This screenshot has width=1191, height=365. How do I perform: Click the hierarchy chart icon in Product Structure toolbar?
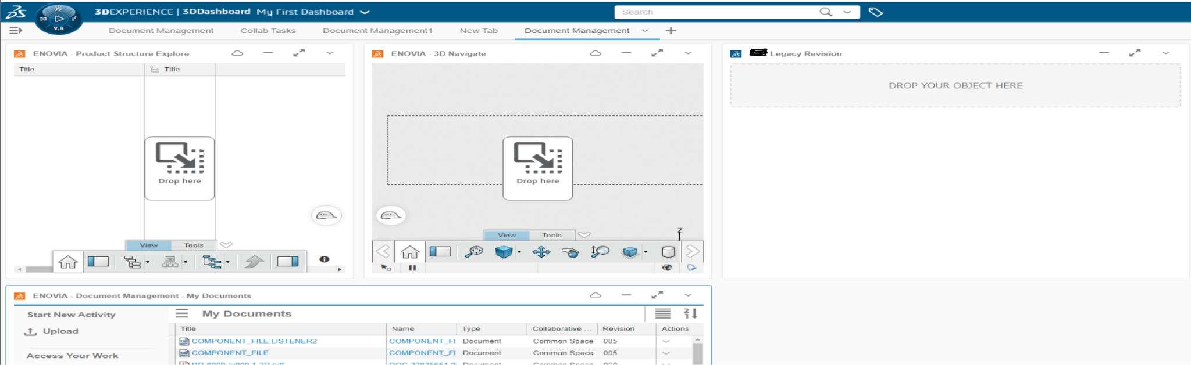pos(170,262)
